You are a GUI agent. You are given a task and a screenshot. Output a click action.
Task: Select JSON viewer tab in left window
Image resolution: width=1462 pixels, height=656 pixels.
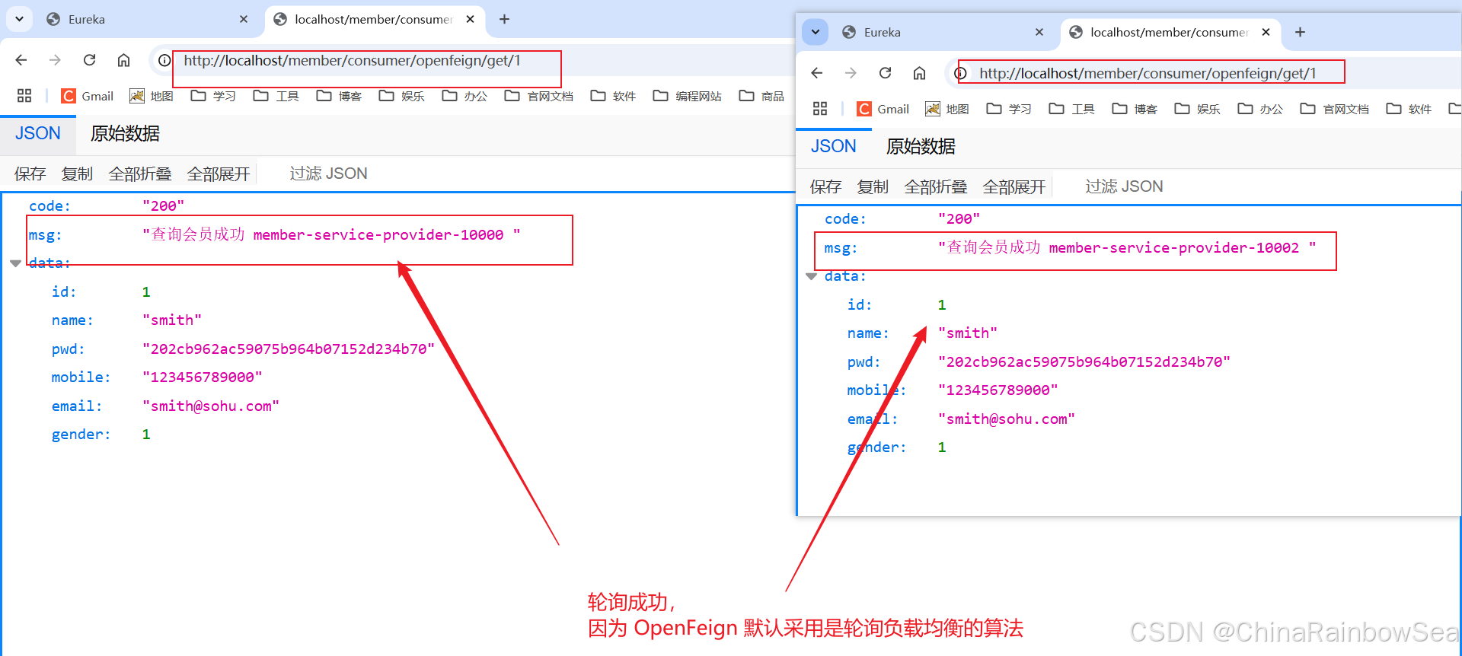[x=38, y=134]
